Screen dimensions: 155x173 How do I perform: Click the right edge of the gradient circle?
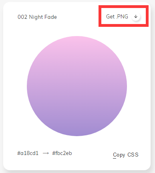tap(125, 86)
